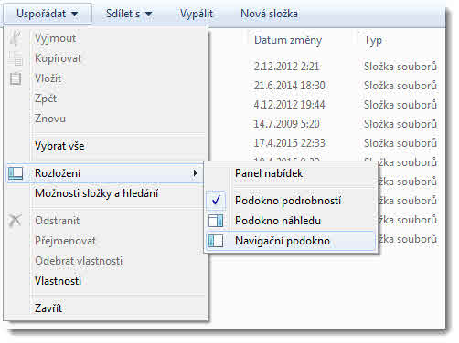Select Přejmenovat in the menu
The image size is (459, 343).
[65, 241]
